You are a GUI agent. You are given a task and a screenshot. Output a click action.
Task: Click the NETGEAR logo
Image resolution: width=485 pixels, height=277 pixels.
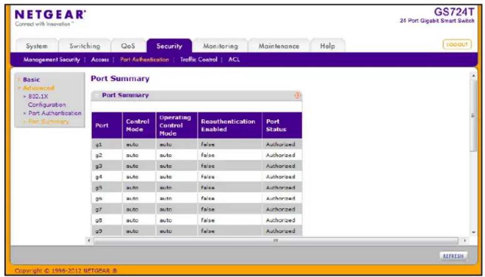(50, 17)
